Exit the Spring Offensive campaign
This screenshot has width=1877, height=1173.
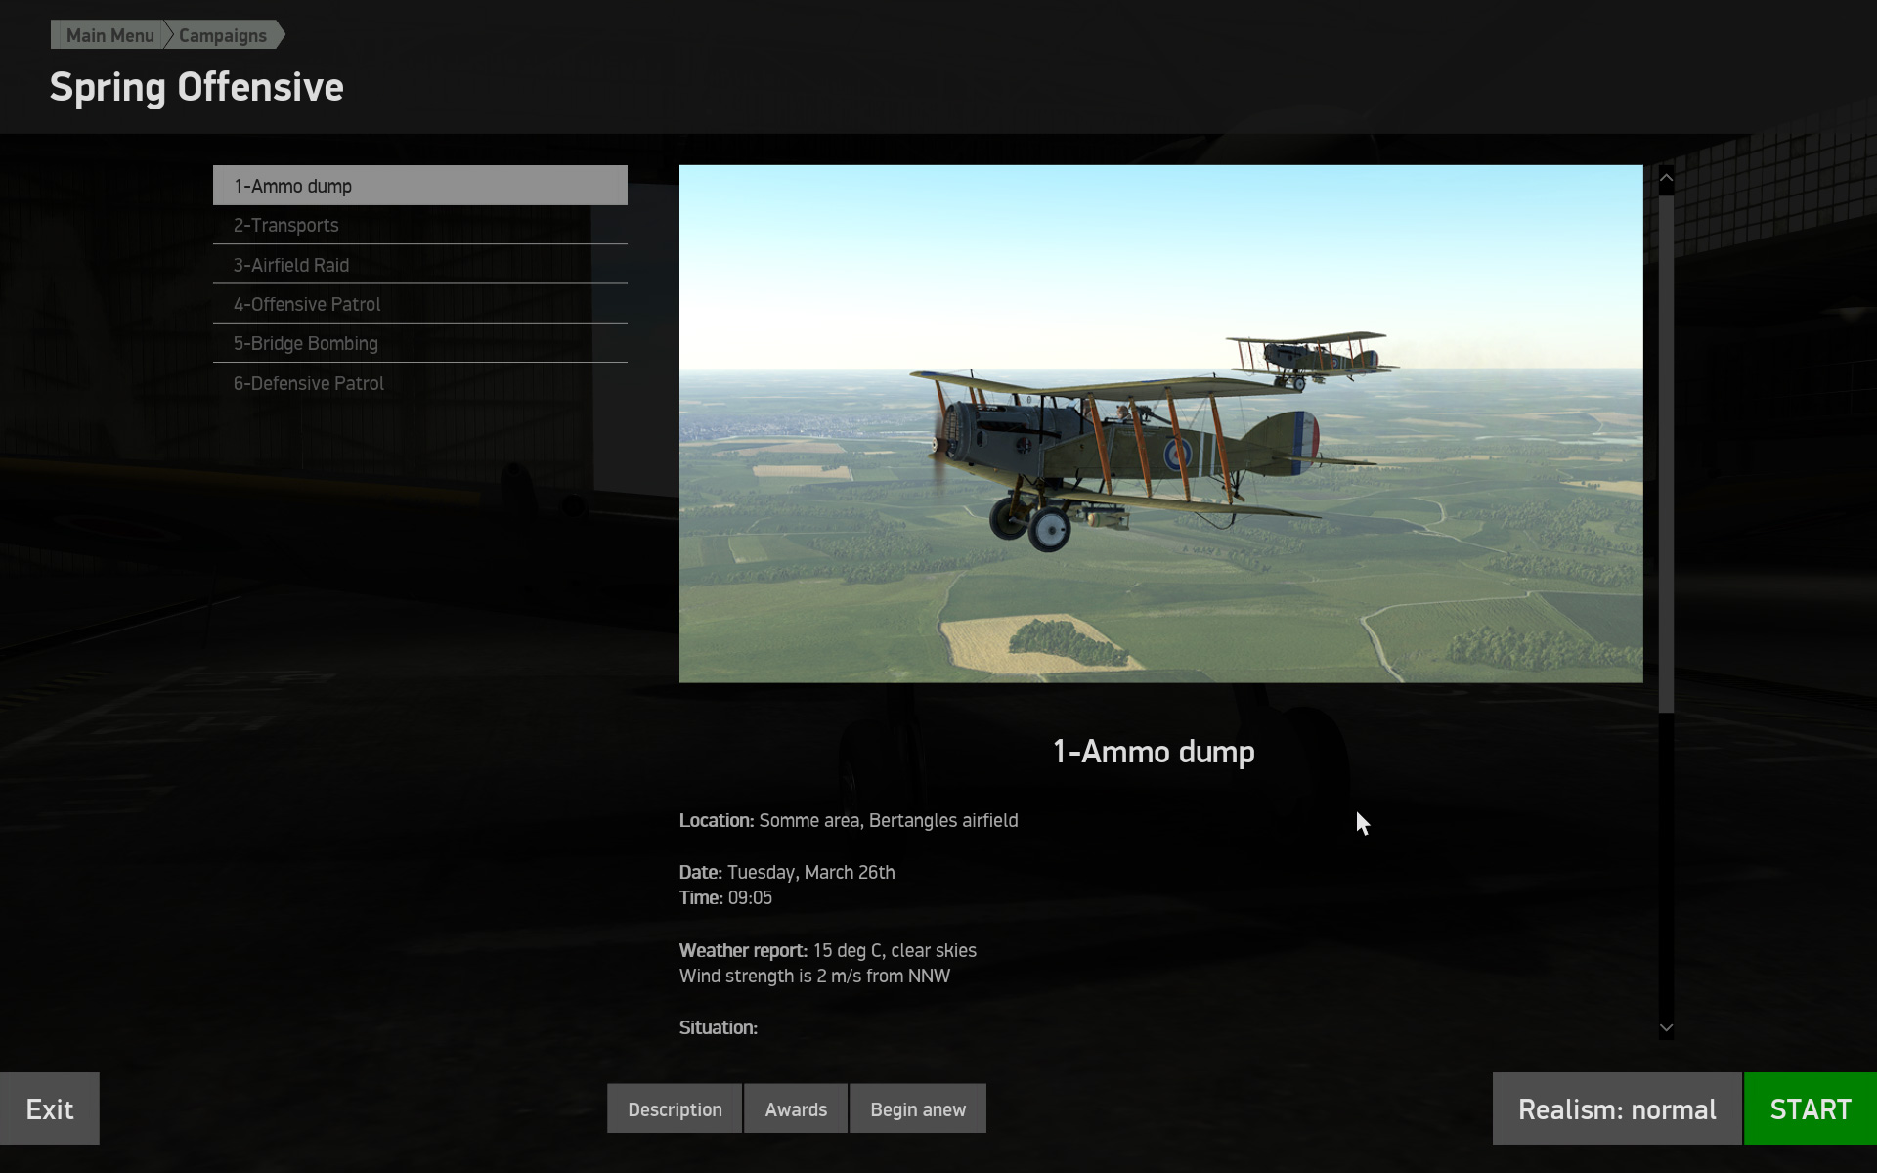pyautogui.click(x=49, y=1108)
